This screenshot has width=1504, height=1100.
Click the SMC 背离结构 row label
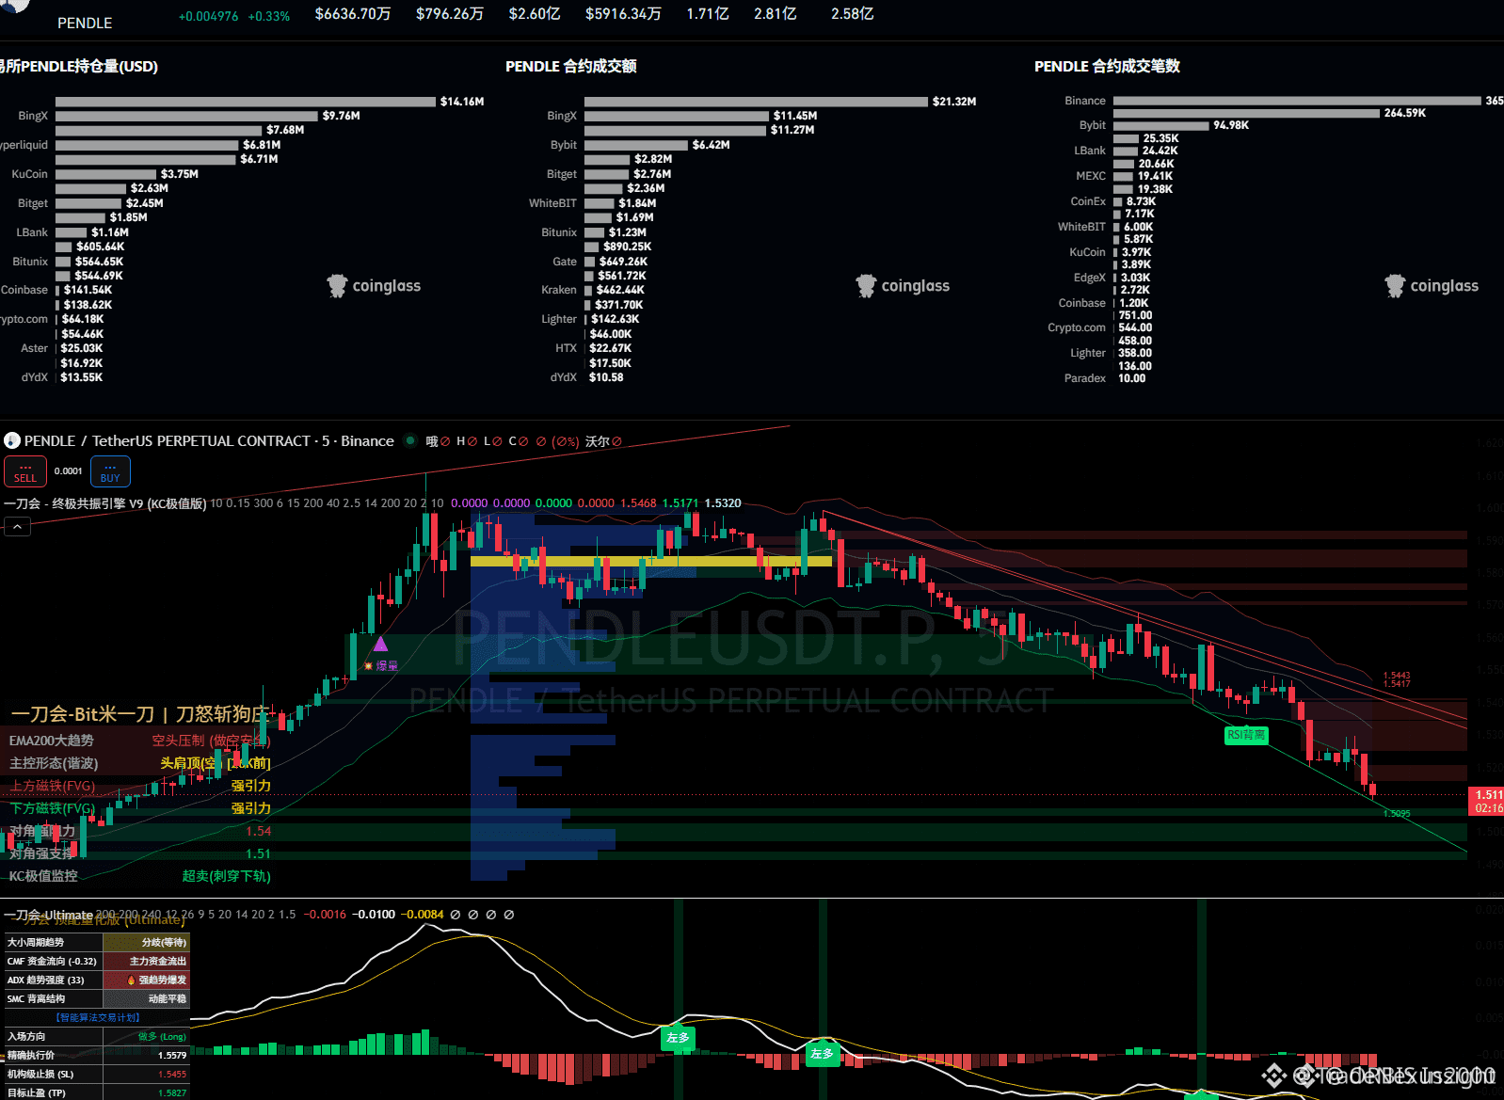(x=36, y=998)
